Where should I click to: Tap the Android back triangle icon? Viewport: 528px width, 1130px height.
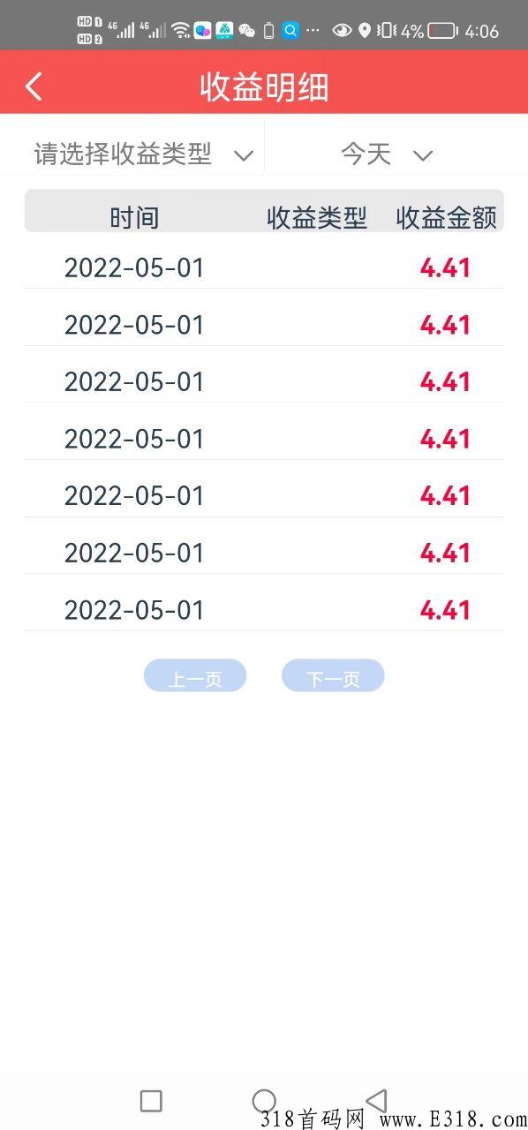coord(377,1100)
